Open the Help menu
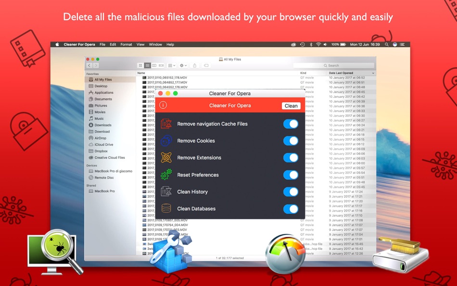The width and height of the screenshot is (457, 286). point(170,44)
